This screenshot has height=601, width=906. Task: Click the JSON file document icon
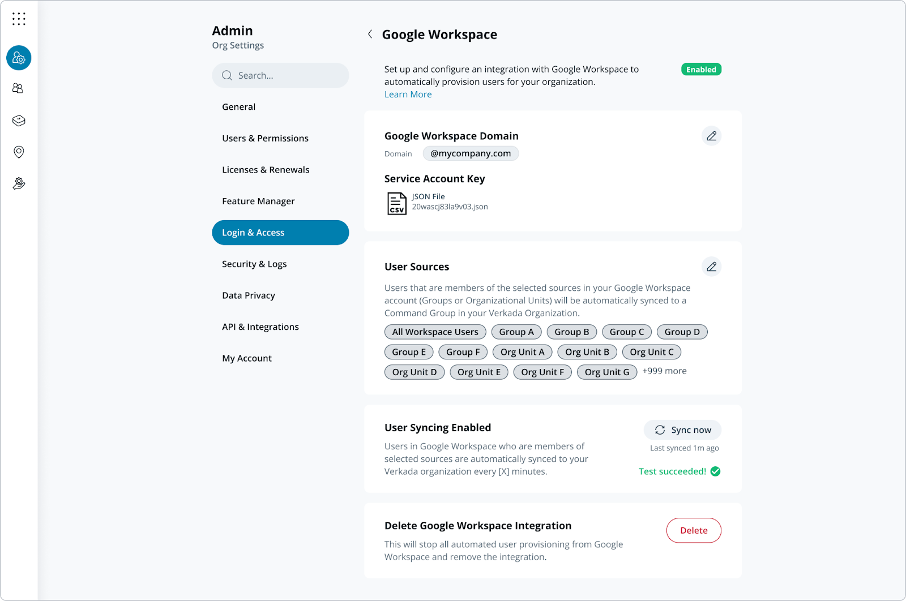pyautogui.click(x=396, y=203)
